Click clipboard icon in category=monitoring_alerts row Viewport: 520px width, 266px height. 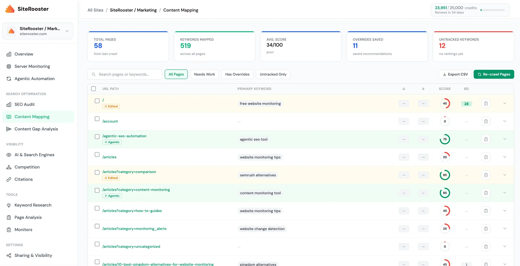(486, 229)
